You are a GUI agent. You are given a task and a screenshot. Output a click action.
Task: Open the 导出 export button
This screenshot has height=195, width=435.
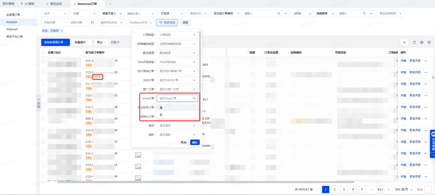tap(101, 42)
